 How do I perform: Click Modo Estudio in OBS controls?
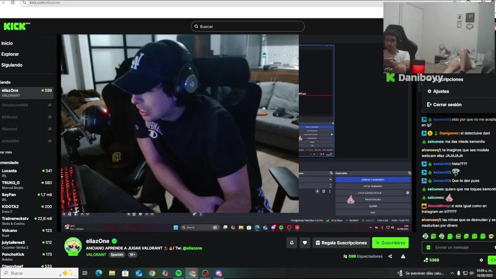click(x=373, y=199)
